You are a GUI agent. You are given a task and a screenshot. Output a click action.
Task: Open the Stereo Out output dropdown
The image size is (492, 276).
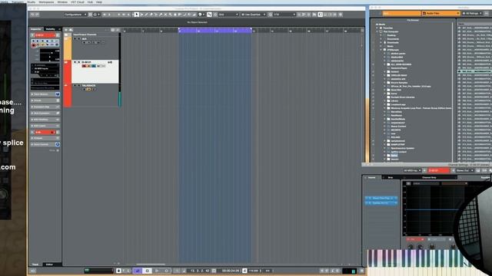point(464,170)
